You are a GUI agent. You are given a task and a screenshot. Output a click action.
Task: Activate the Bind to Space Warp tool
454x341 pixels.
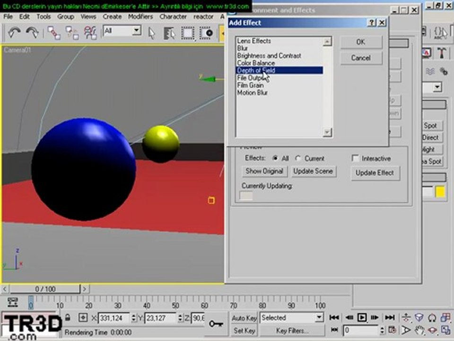90,33
